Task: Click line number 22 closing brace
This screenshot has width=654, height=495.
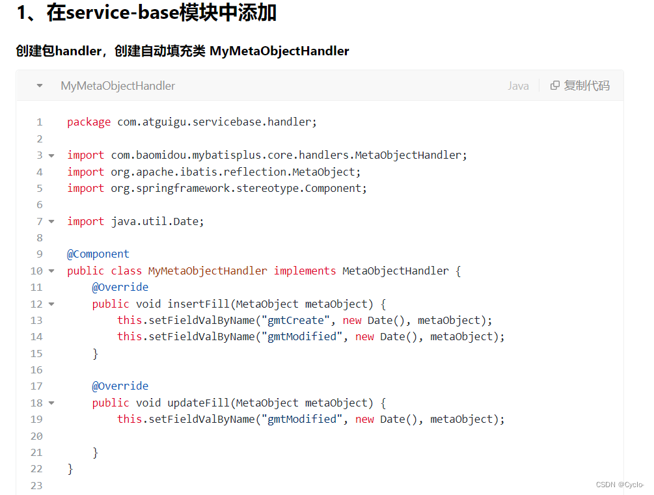Action: click(36, 468)
